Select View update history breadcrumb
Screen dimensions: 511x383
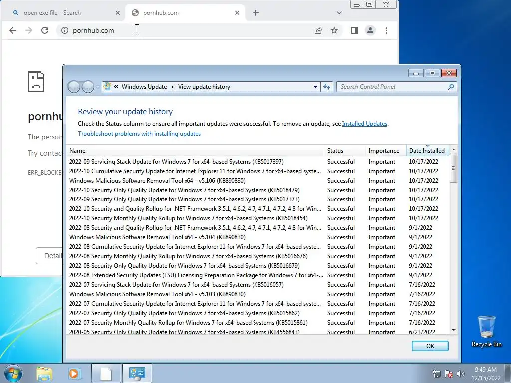pos(204,87)
